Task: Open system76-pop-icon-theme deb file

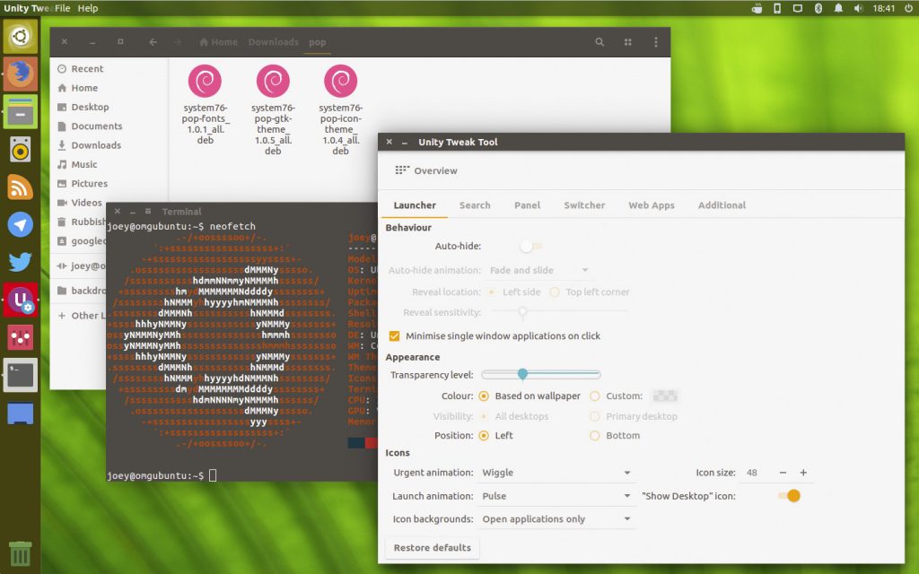Action: click(340, 109)
